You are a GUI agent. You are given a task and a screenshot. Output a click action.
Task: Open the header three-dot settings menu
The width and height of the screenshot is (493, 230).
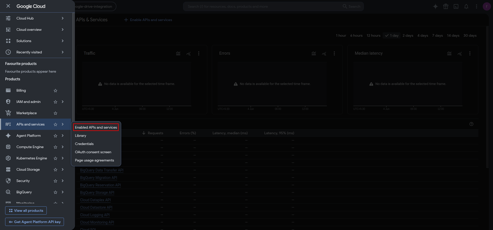pyautogui.click(x=477, y=6)
